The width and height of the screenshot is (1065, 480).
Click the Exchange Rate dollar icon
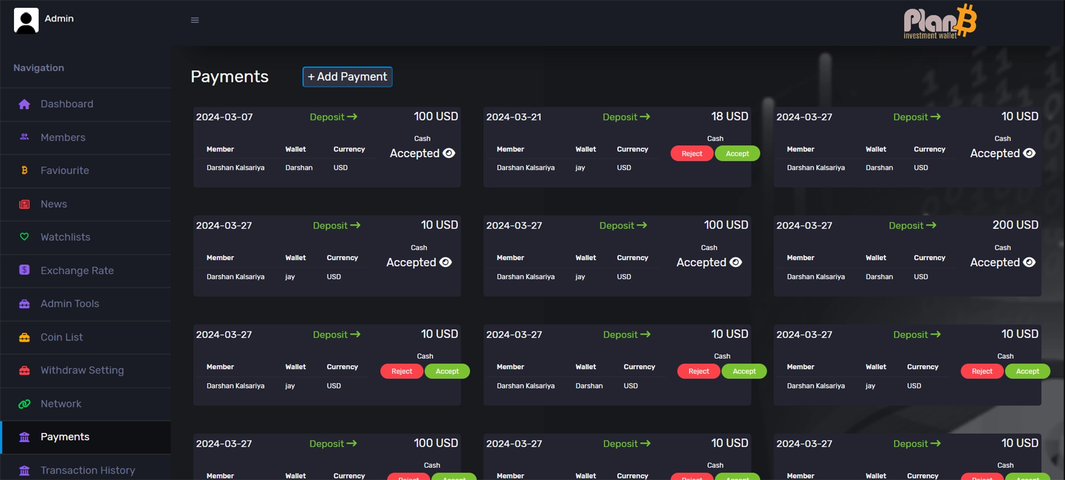[24, 270]
